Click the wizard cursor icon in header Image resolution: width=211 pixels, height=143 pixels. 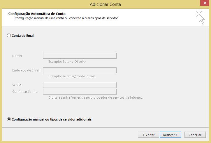click(x=200, y=18)
